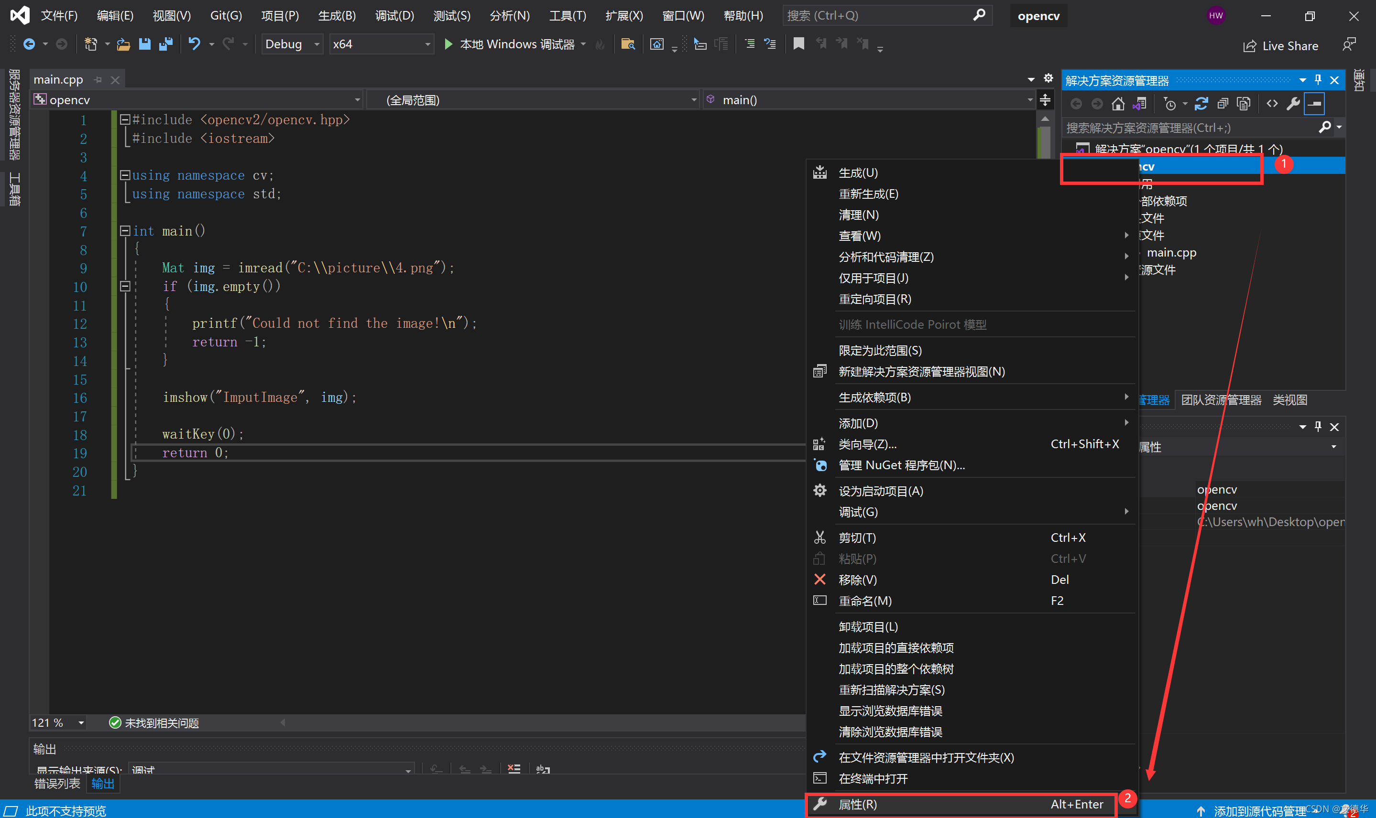Open the Debug configuration dropdown
1376x818 pixels.
tap(317, 44)
